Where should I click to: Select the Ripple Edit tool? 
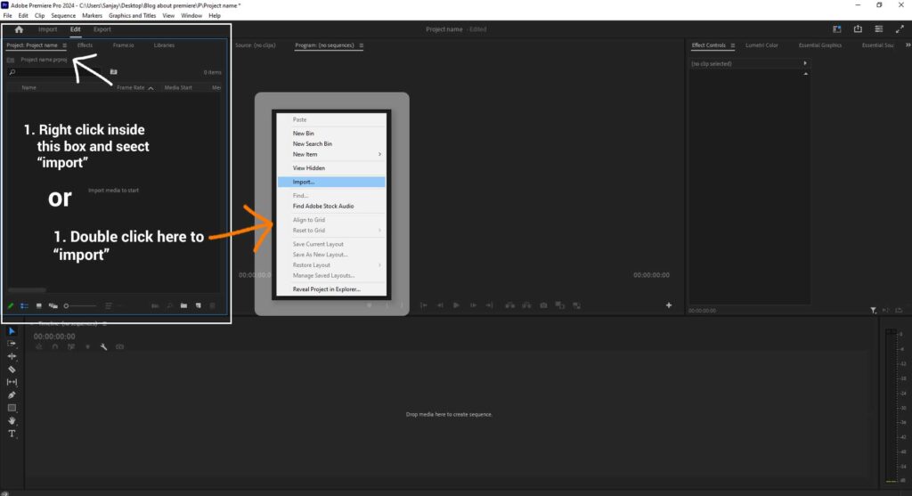pos(12,356)
